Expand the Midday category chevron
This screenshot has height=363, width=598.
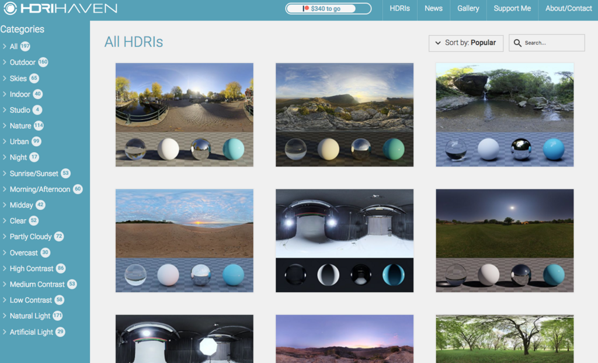[x=4, y=205]
